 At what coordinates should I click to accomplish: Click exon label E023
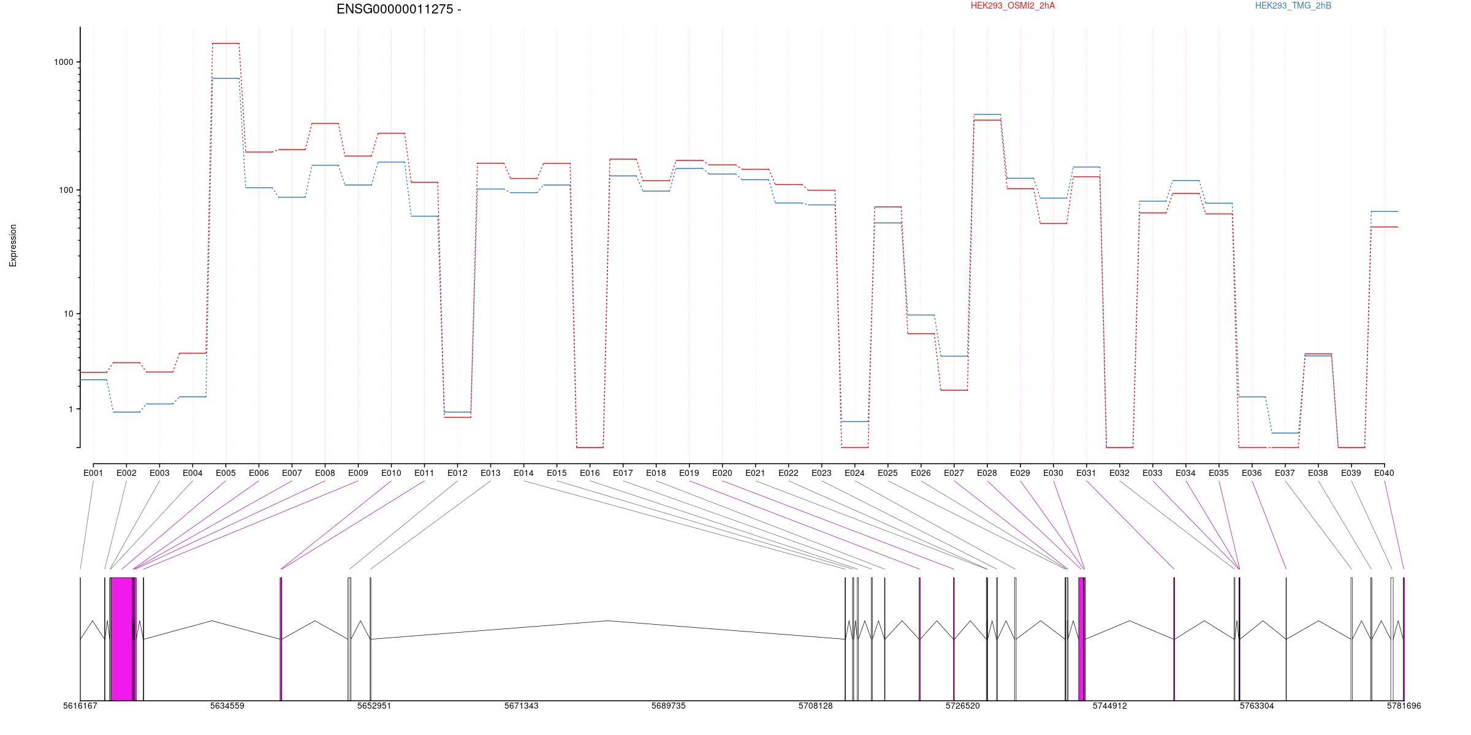[821, 473]
